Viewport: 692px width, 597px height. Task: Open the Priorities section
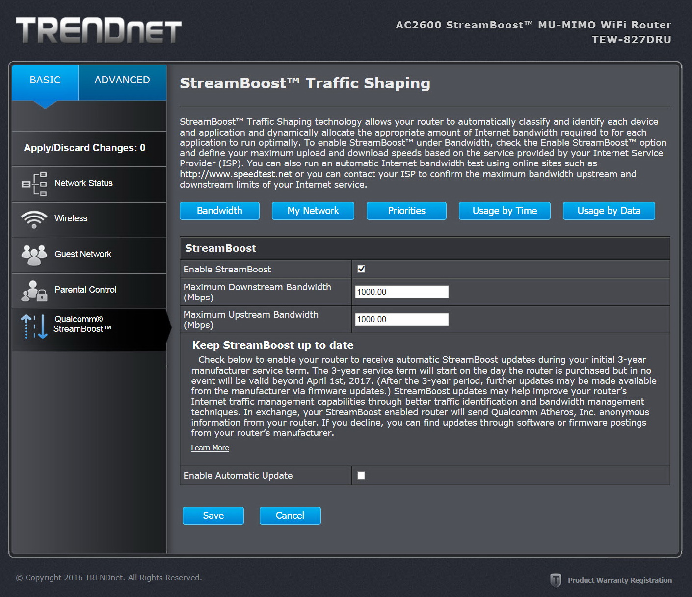click(x=406, y=211)
